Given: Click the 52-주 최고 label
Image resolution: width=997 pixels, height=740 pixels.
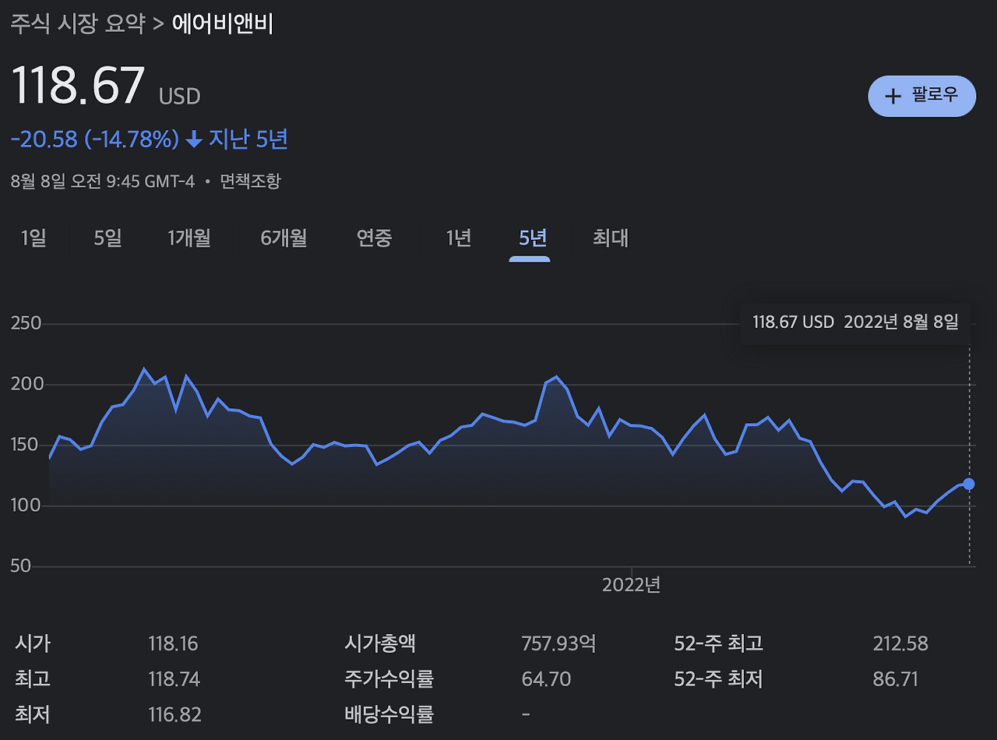Looking at the screenshot, I should pos(718,644).
